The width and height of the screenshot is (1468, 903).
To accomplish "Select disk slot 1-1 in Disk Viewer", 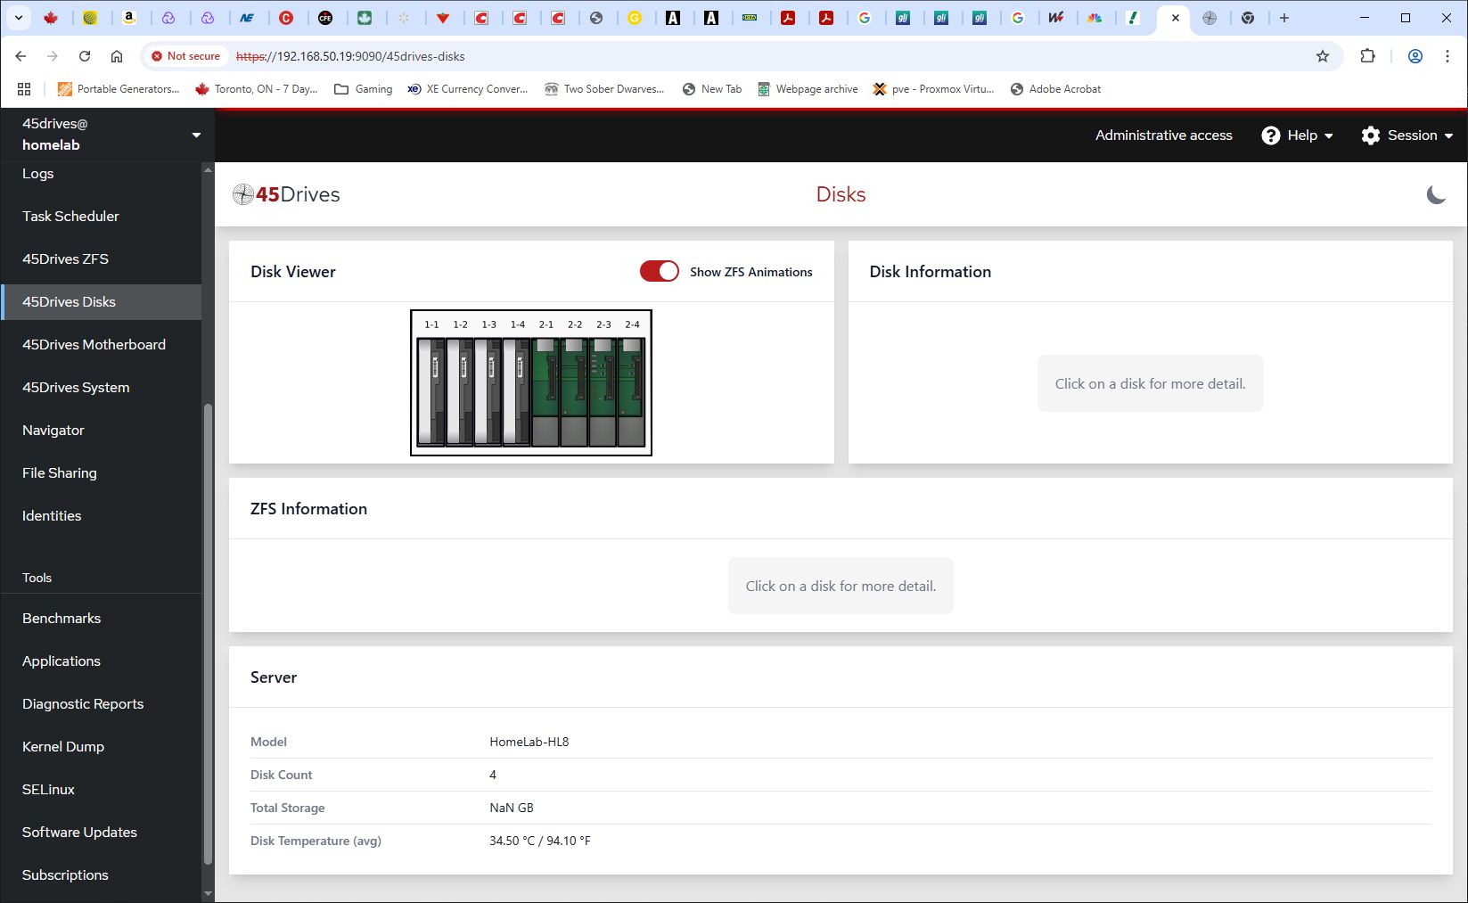I will [x=431, y=390].
